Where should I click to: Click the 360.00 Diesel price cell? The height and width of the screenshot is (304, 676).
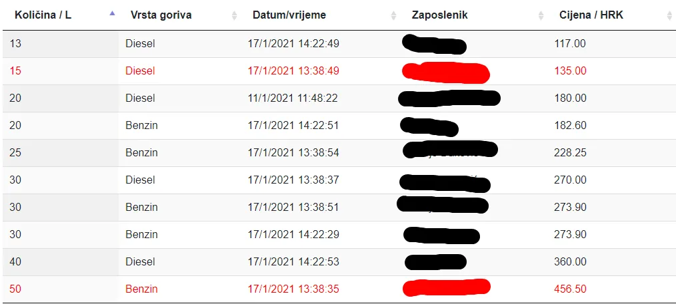point(570,261)
